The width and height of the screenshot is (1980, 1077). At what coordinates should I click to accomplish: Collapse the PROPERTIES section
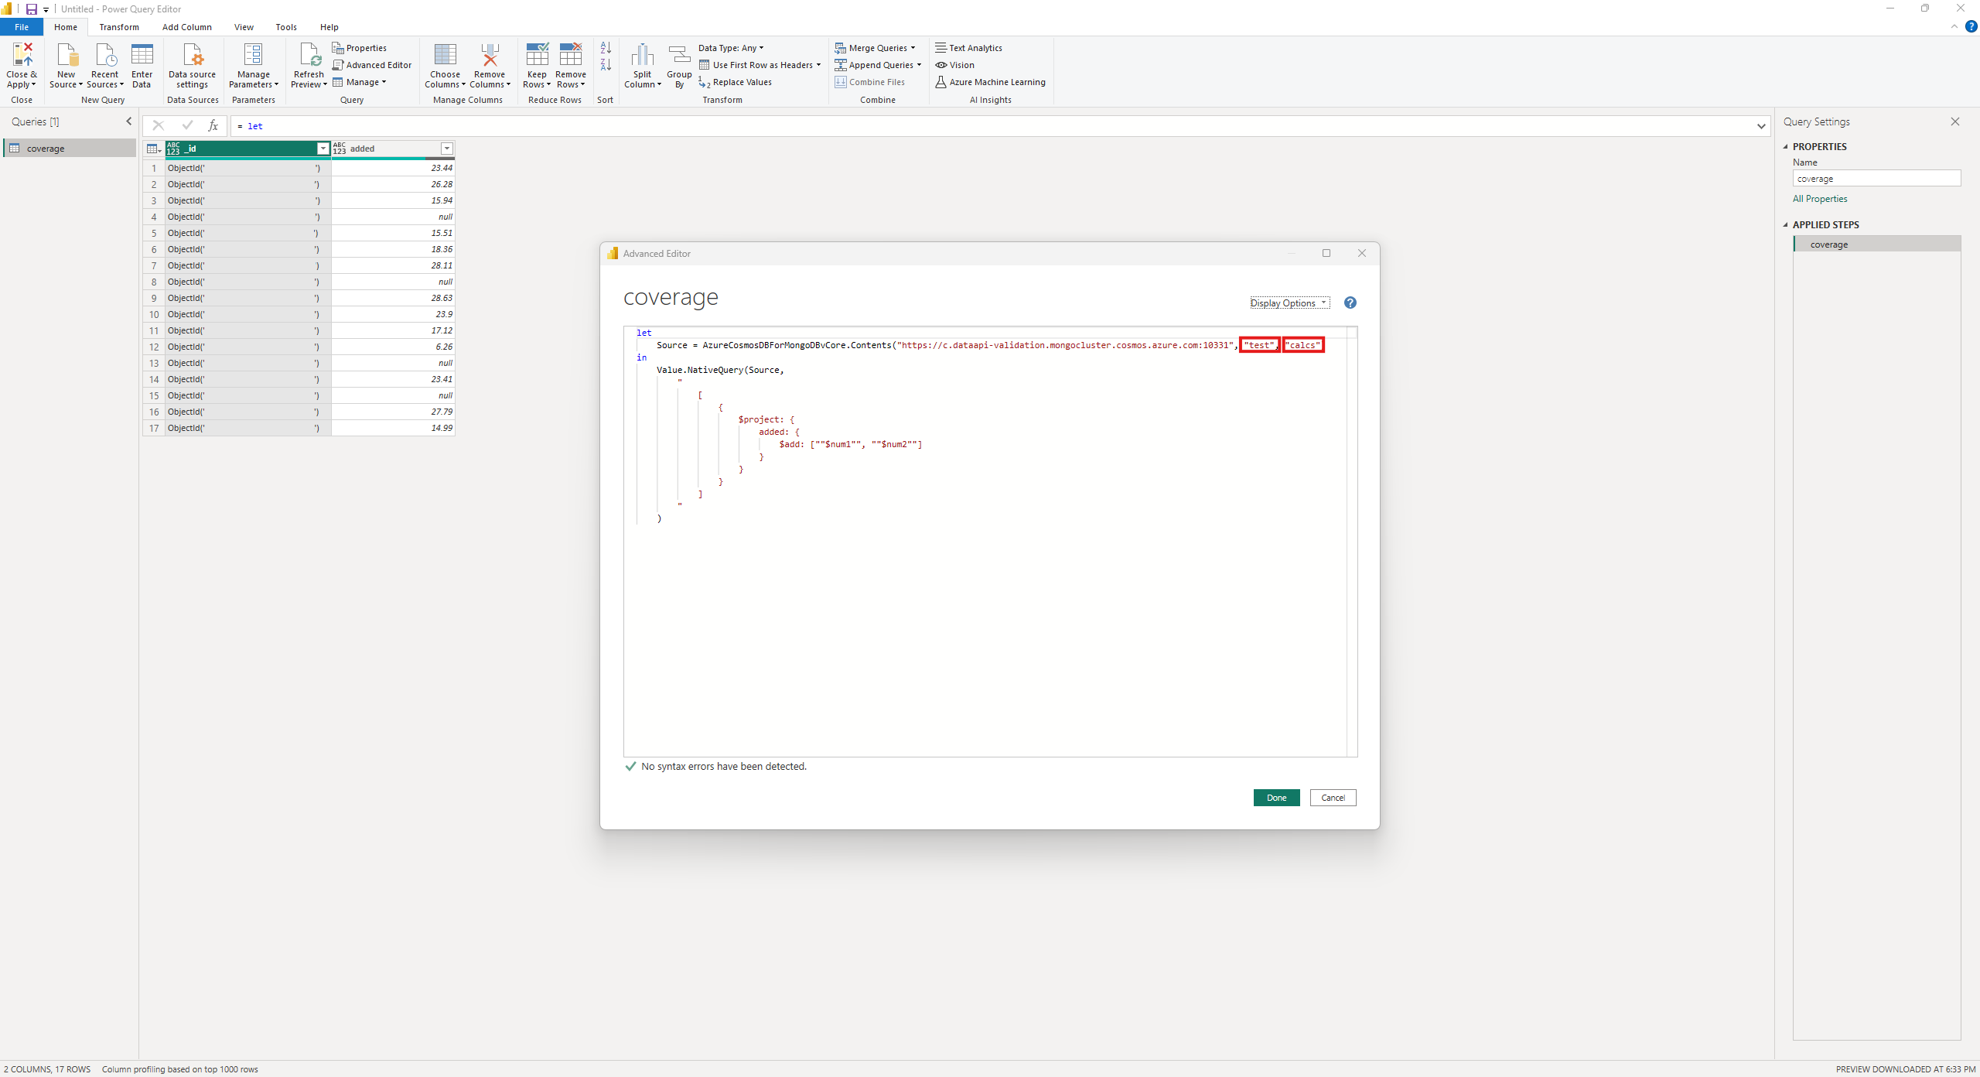point(1786,147)
